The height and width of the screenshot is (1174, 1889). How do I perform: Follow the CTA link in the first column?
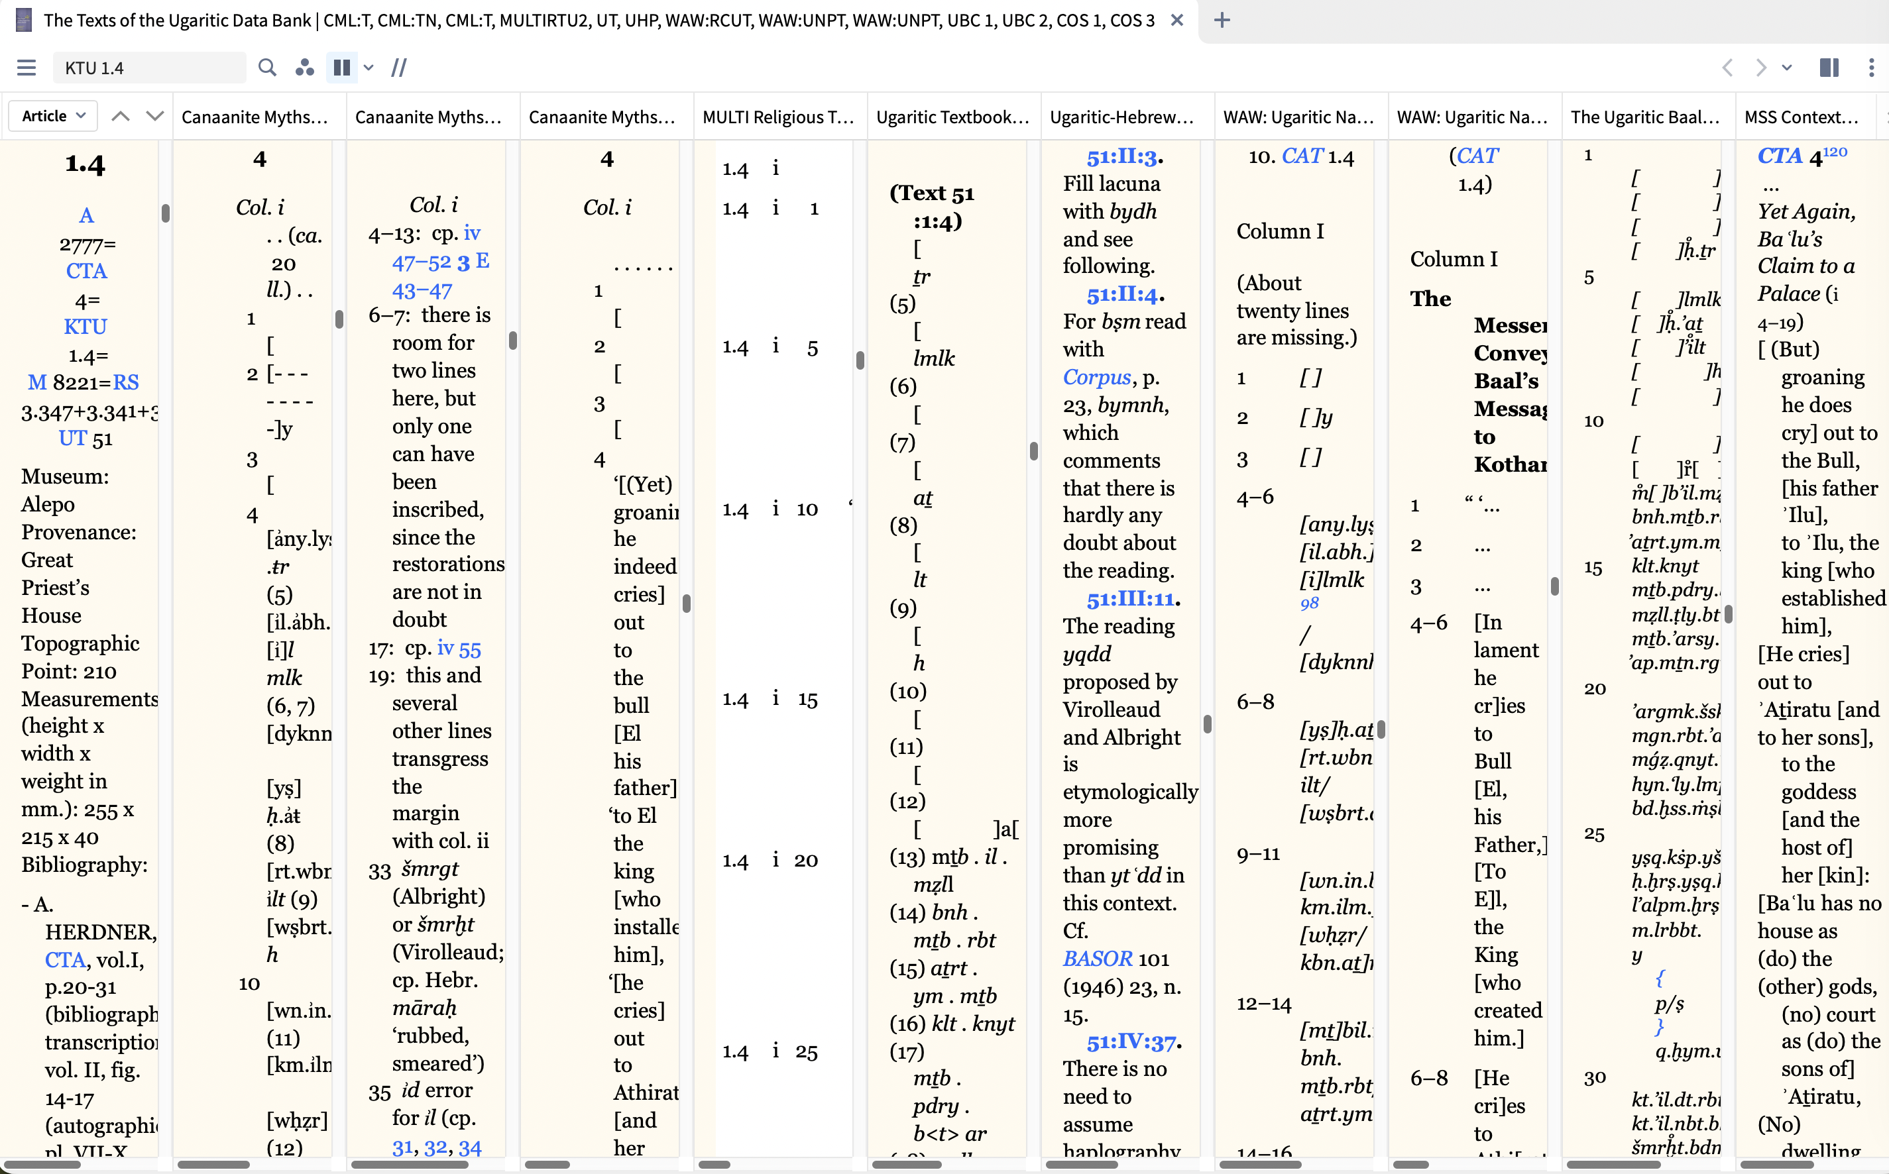pos(86,271)
